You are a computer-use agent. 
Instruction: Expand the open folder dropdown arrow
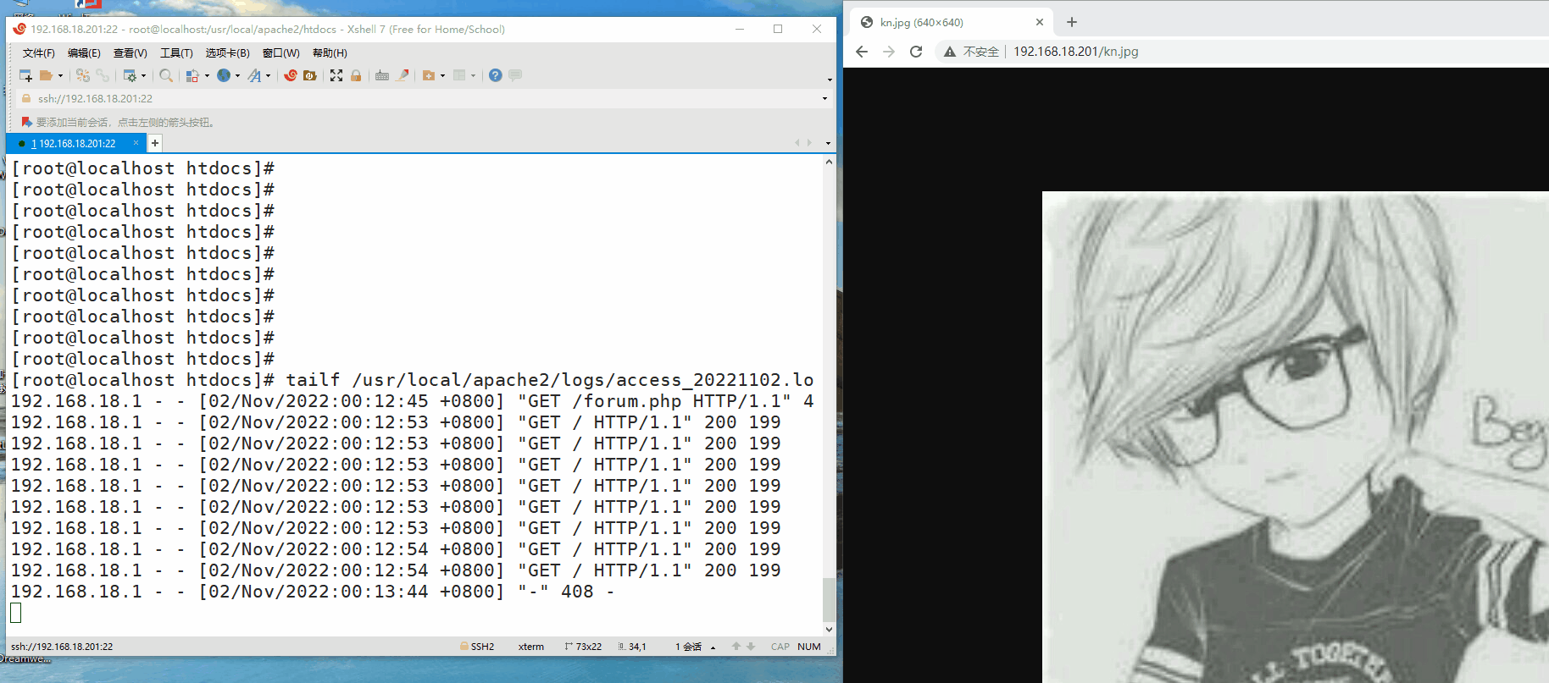[x=60, y=76]
